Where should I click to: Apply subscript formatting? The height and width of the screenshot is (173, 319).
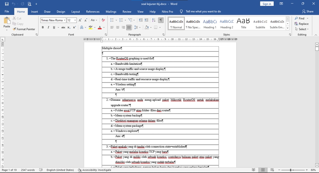coord(69,27)
